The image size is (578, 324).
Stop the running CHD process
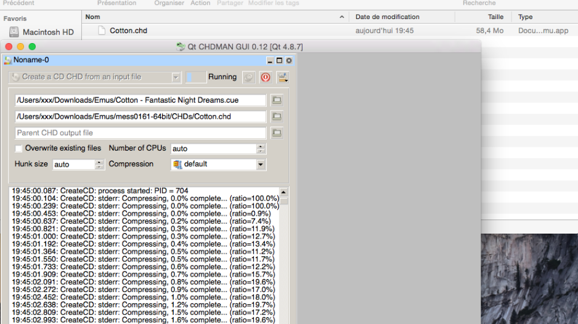(x=266, y=77)
